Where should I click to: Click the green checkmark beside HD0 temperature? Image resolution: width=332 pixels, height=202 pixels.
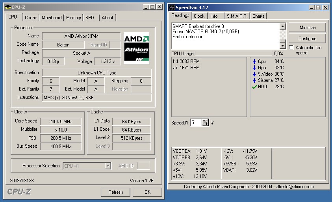click(x=254, y=87)
